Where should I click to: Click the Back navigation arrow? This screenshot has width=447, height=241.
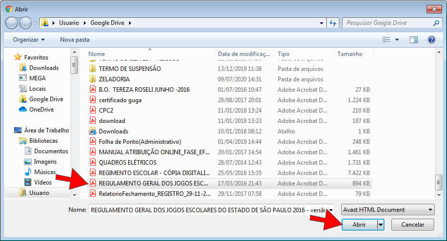12,23
